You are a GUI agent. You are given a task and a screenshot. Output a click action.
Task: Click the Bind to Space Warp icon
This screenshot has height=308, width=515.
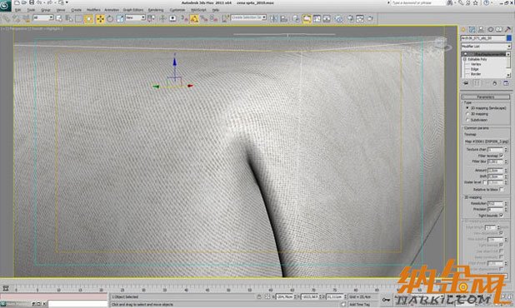[x=26, y=18]
